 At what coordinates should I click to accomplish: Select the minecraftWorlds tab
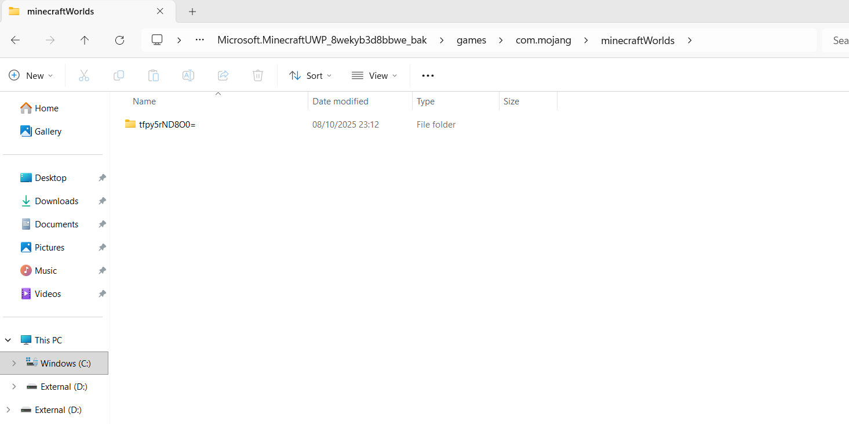(87, 12)
